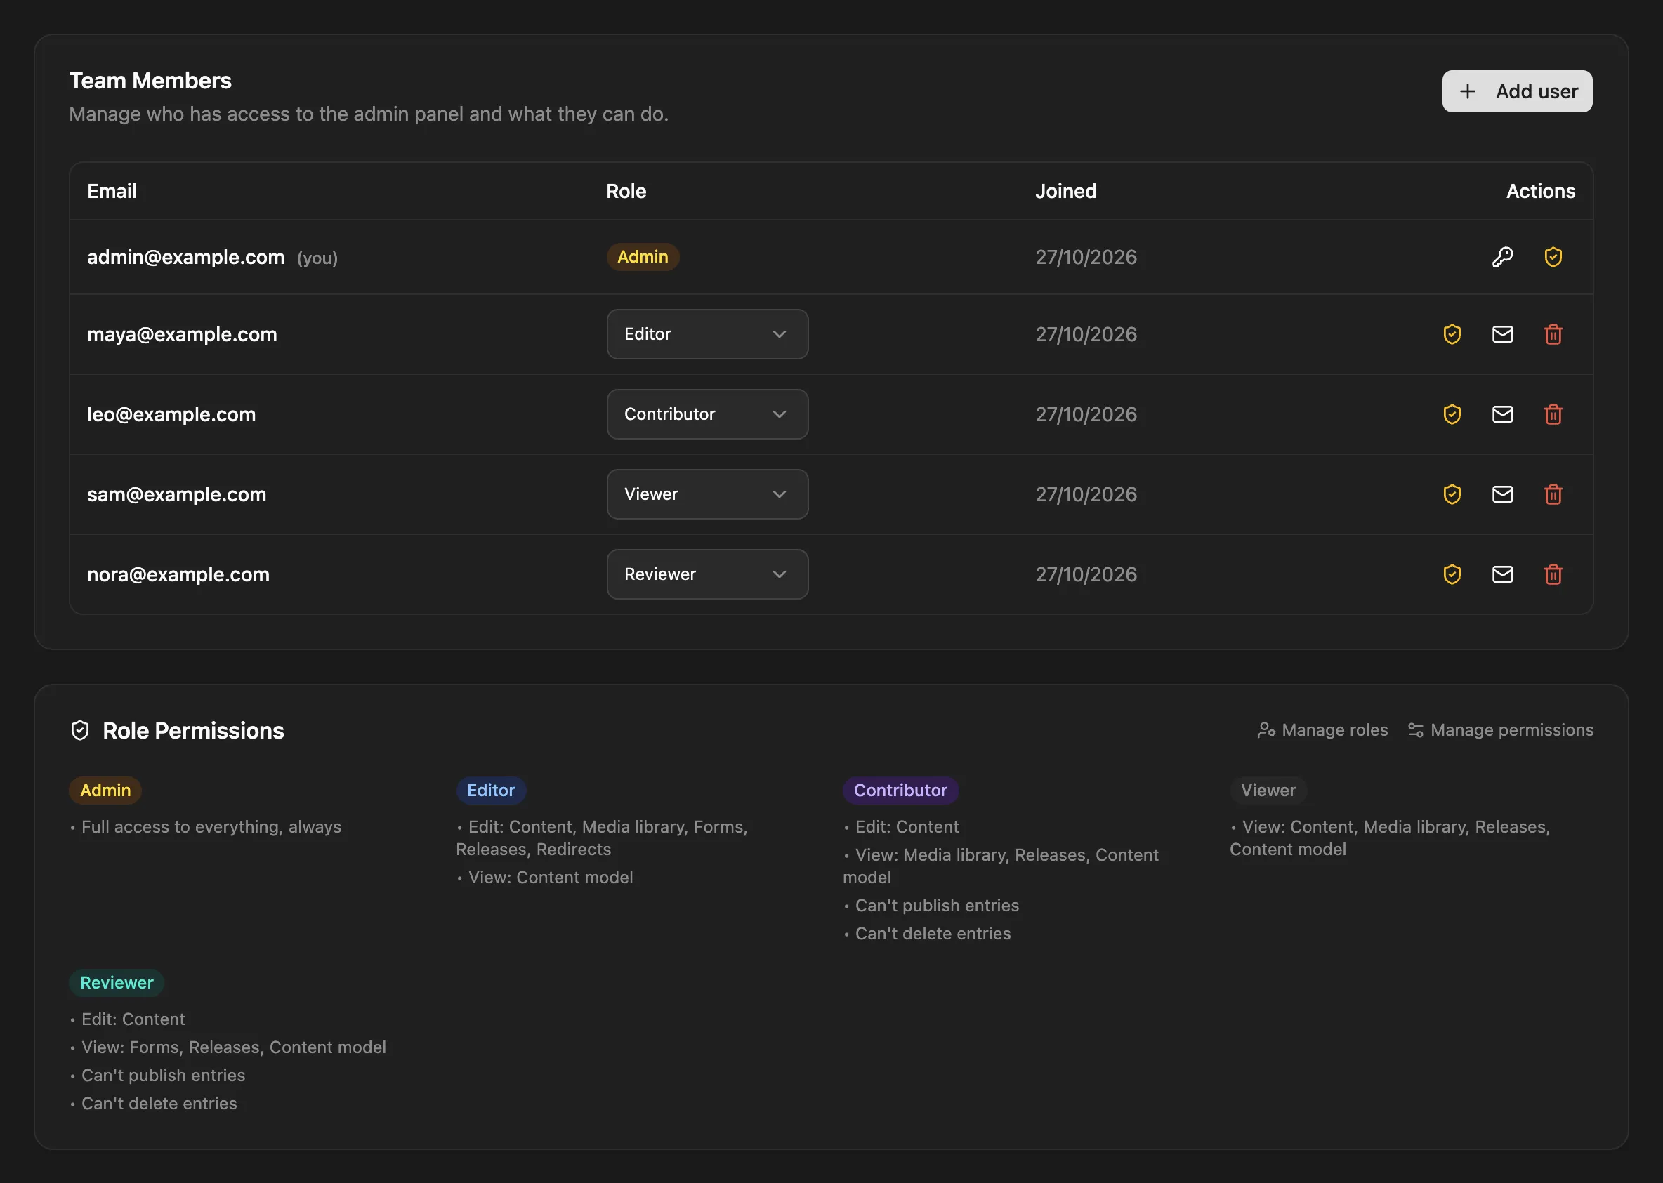
Task: Open nora's Reviewer role dropdown
Action: point(707,575)
